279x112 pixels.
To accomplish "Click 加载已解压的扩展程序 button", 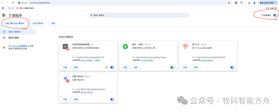I will click(x=14, y=23).
